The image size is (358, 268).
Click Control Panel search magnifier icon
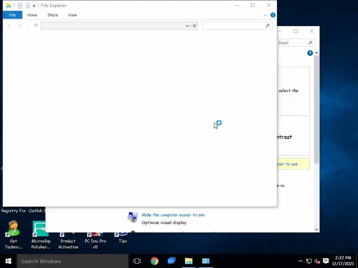pos(310,43)
